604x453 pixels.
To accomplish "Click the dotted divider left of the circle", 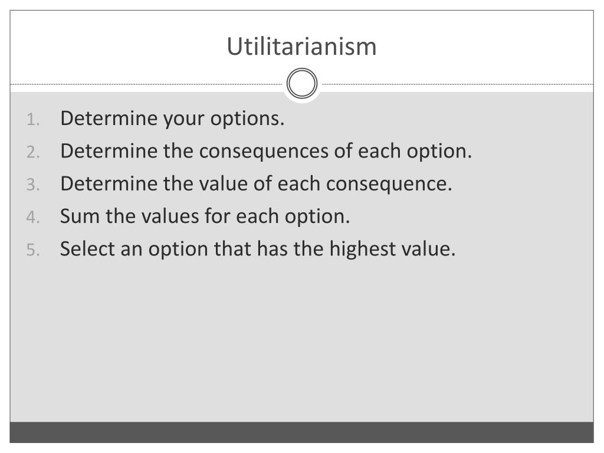I will click(146, 84).
